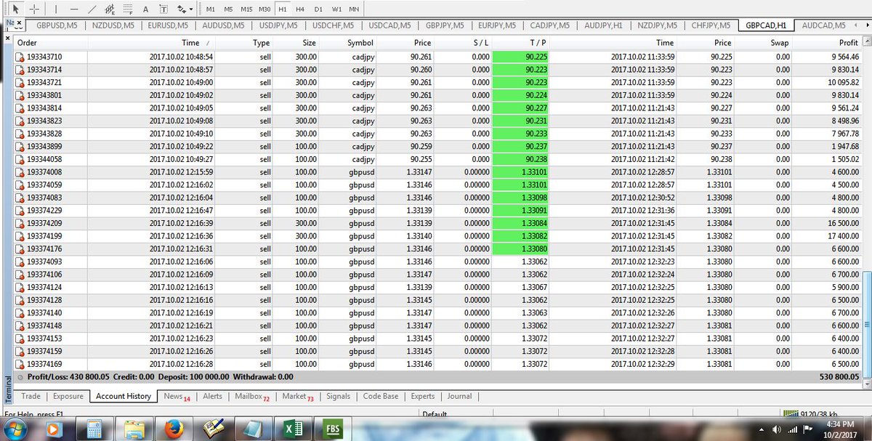Switch chart to H4 timeframe

[x=300, y=9]
